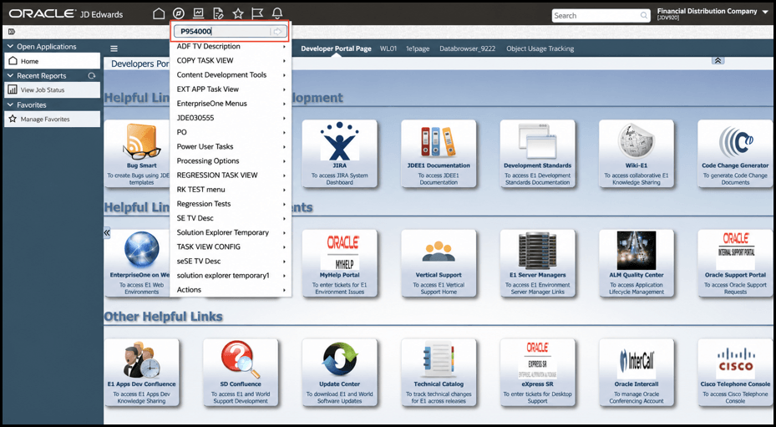
Task: Open the Code Change Generator tile
Action: coord(735,154)
